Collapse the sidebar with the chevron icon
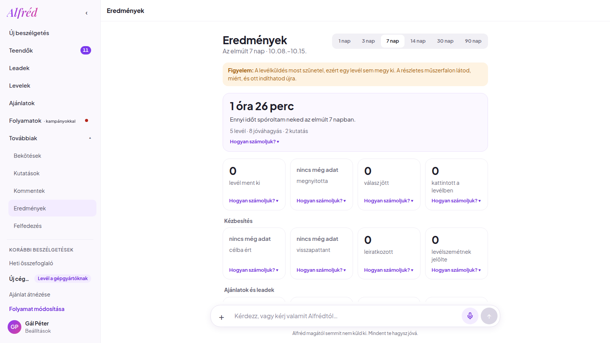This screenshot has width=610, height=343. (87, 13)
